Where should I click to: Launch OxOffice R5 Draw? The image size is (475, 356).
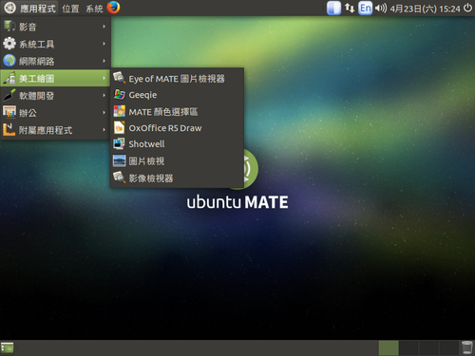coord(177,128)
